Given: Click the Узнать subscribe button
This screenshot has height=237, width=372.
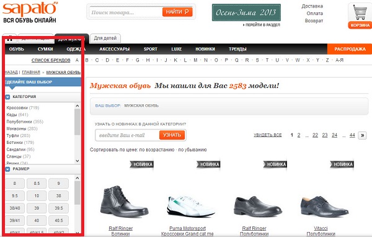Looking at the screenshot, I should coord(172,135).
